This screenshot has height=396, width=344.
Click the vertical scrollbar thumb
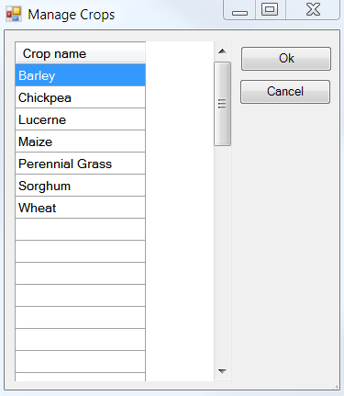pos(222,104)
